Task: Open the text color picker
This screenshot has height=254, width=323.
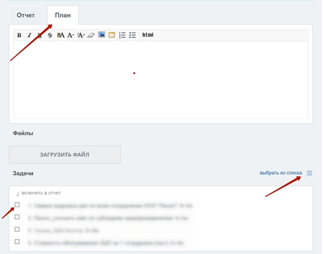Action: pos(61,35)
